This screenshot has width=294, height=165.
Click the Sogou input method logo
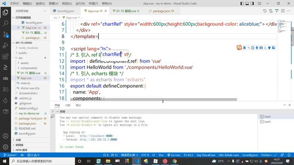pos(239,48)
